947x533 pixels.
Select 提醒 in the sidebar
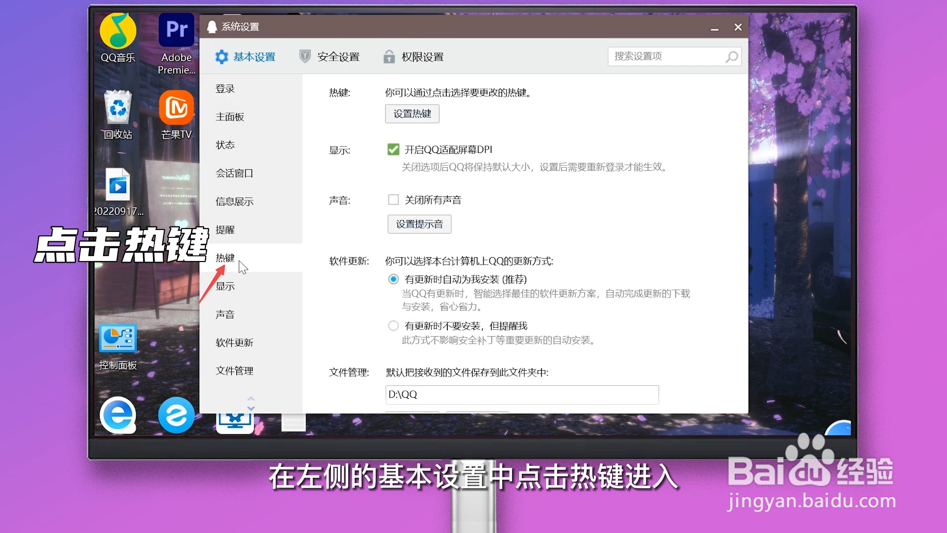tap(251, 230)
